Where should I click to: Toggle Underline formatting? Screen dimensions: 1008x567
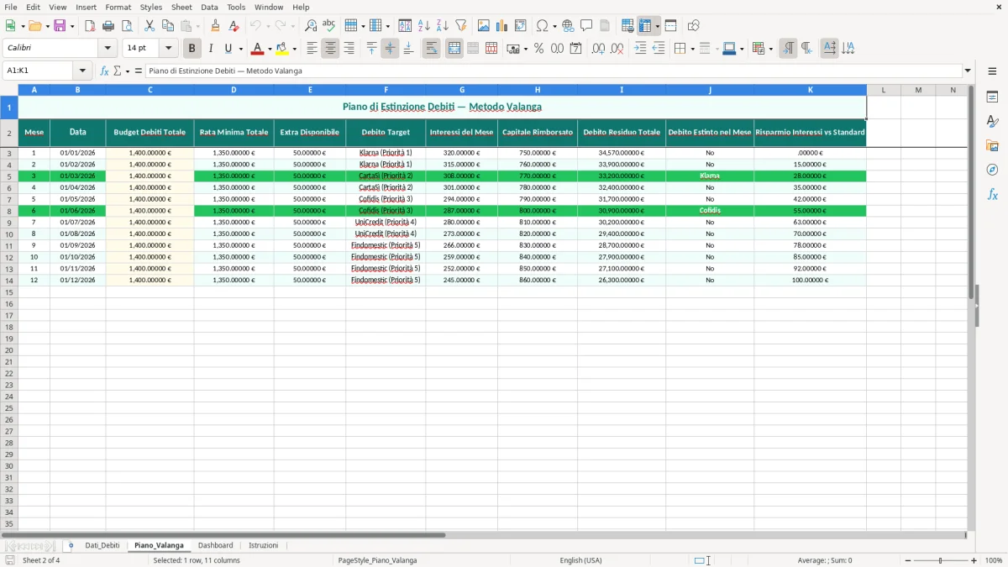point(228,49)
